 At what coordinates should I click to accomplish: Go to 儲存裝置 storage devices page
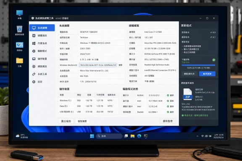point(42,59)
